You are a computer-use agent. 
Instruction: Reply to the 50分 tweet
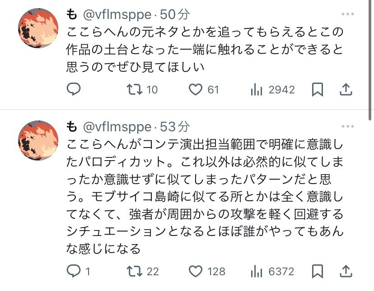[x=74, y=90]
